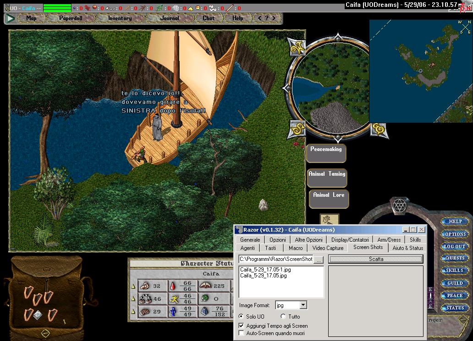Enable Auto-Screen quando muori checkbox
Viewport: 473px width, 341px height.
pos(241,333)
